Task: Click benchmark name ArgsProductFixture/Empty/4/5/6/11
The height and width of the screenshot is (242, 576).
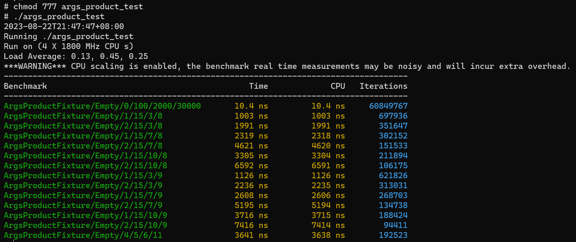Action: tap(83, 235)
